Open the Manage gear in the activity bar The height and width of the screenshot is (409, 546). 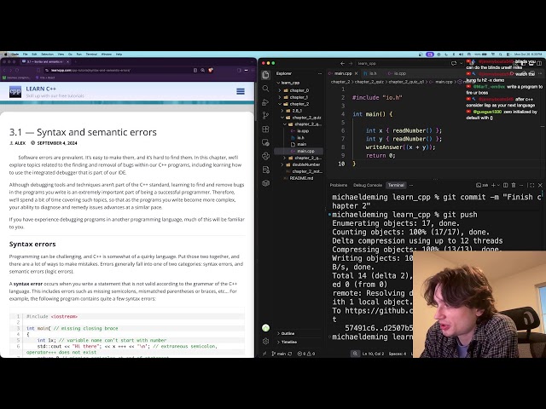265,341
